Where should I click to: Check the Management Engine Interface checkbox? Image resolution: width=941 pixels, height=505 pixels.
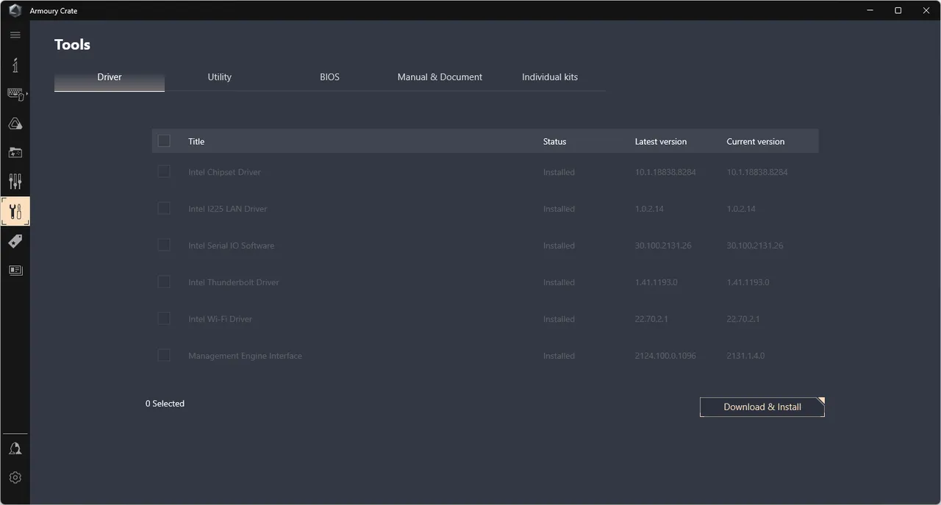[164, 355]
